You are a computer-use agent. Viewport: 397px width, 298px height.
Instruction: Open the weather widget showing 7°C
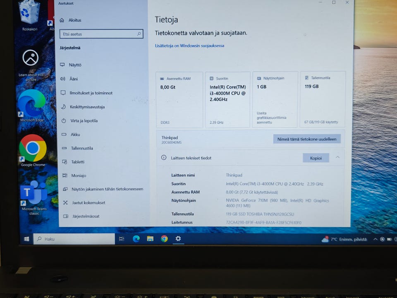point(344,239)
